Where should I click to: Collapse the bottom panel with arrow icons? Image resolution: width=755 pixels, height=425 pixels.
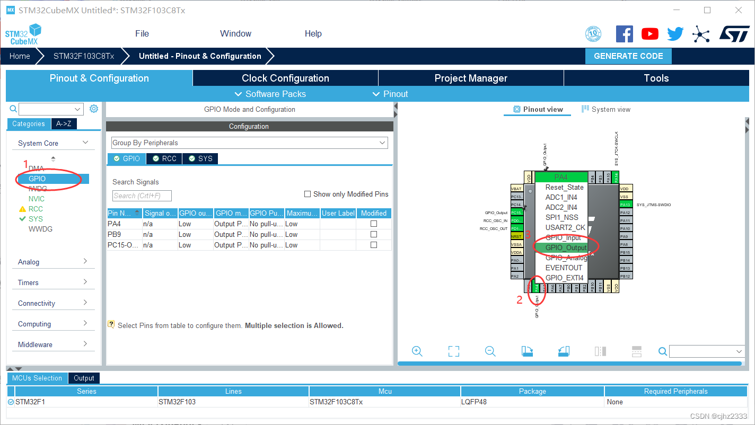coord(15,368)
